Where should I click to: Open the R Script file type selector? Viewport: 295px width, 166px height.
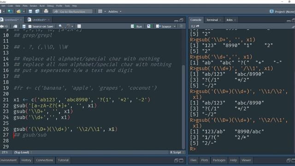click(177, 152)
